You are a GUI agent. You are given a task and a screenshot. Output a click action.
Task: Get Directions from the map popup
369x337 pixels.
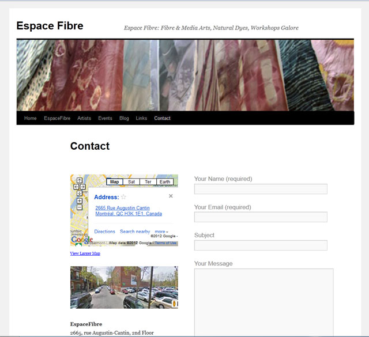pos(105,232)
